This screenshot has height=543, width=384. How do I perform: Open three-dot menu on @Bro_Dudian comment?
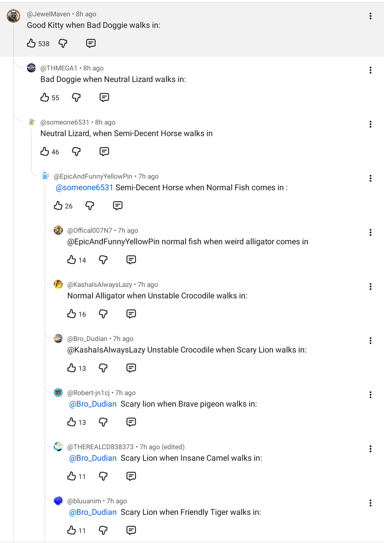370,341
